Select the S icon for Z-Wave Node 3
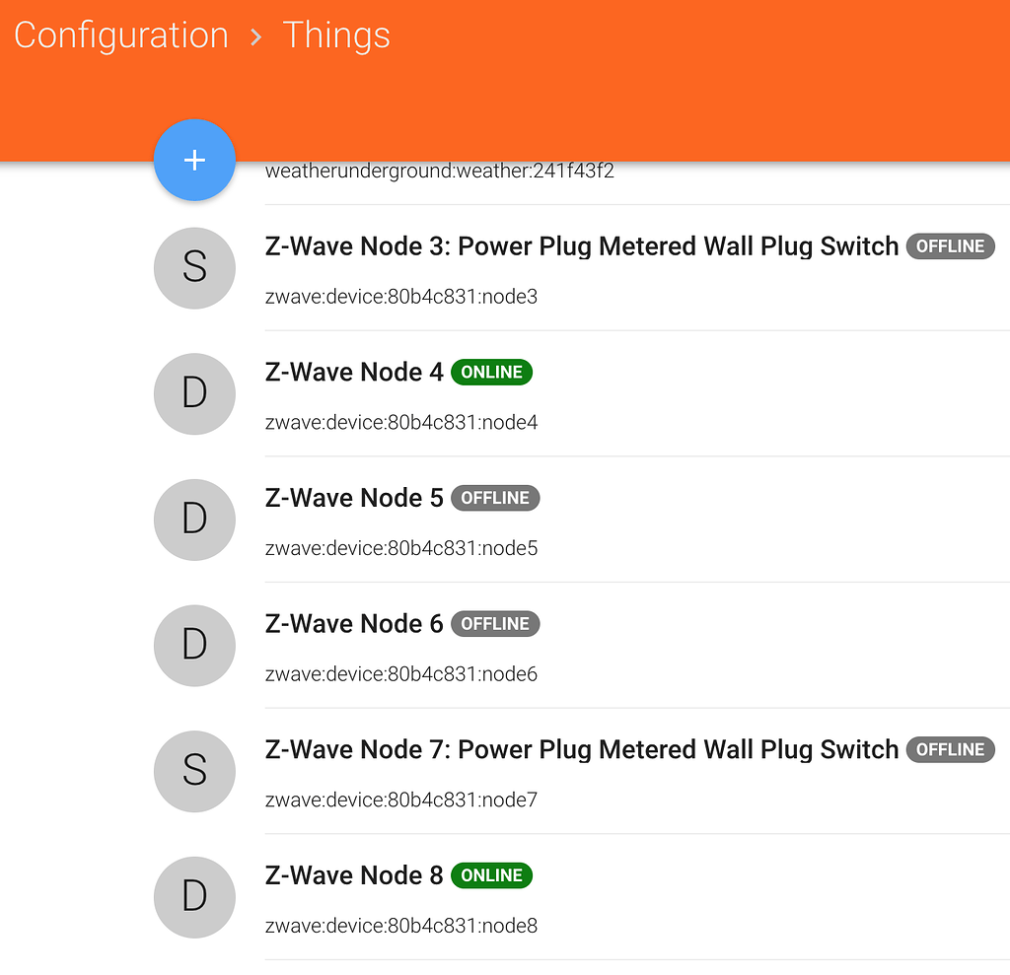 pos(194,268)
